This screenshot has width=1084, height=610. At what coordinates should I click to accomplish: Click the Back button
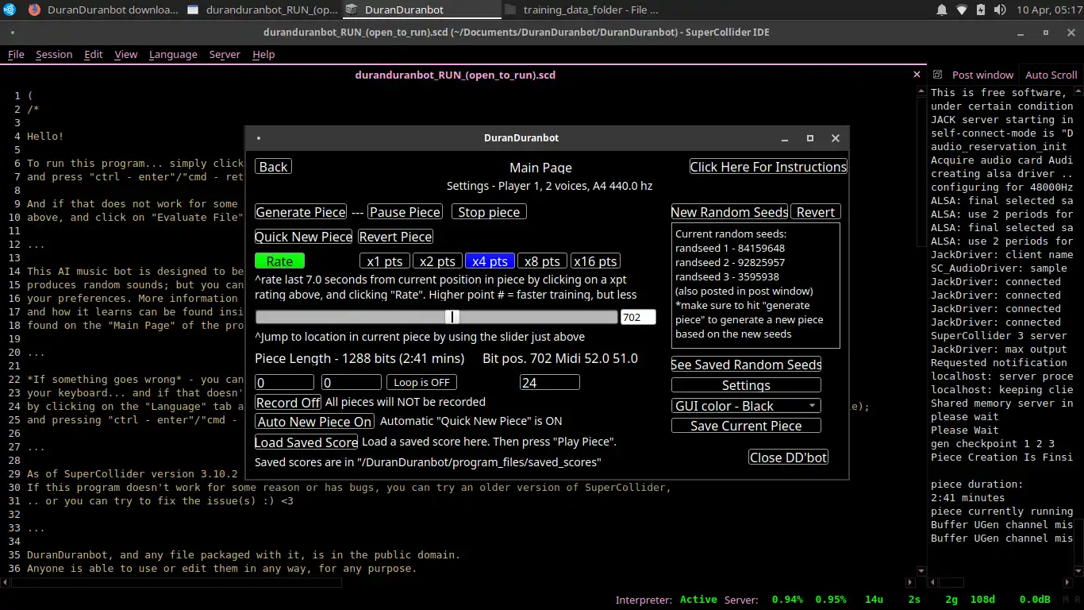273,167
